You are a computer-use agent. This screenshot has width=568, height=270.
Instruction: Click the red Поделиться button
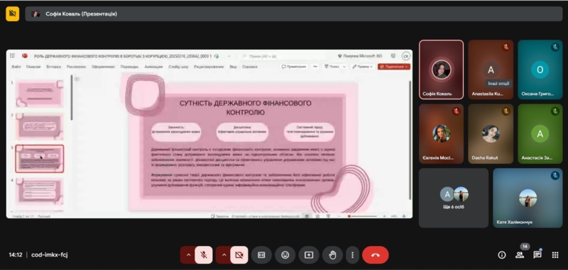tap(394, 67)
